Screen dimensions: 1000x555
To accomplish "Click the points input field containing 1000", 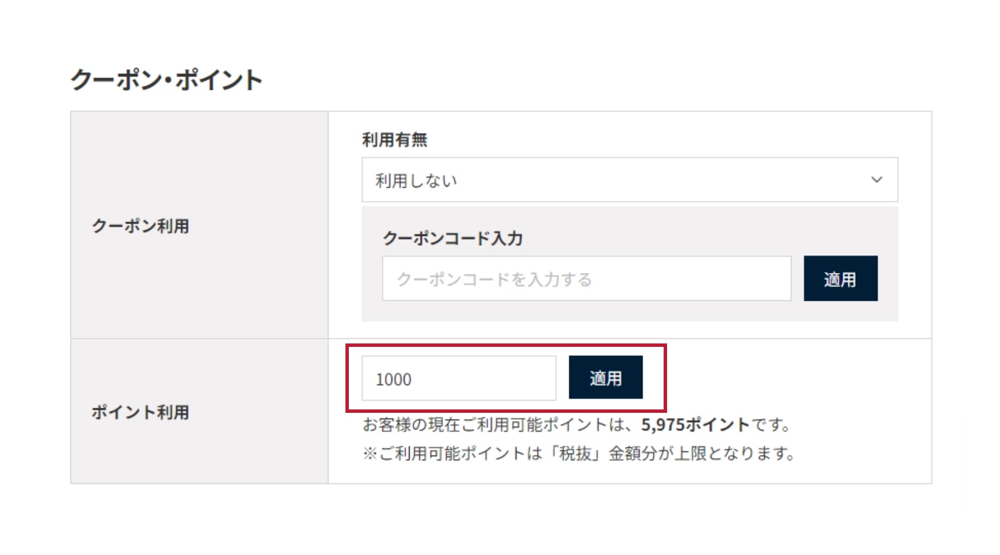I will [459, 378].
